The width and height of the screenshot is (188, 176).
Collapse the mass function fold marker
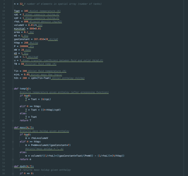pyautogui.click(x=12, y=127)
